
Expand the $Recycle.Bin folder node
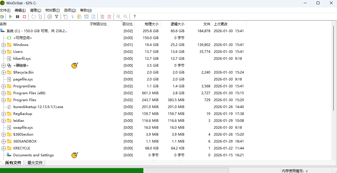[x=3, y=72]
